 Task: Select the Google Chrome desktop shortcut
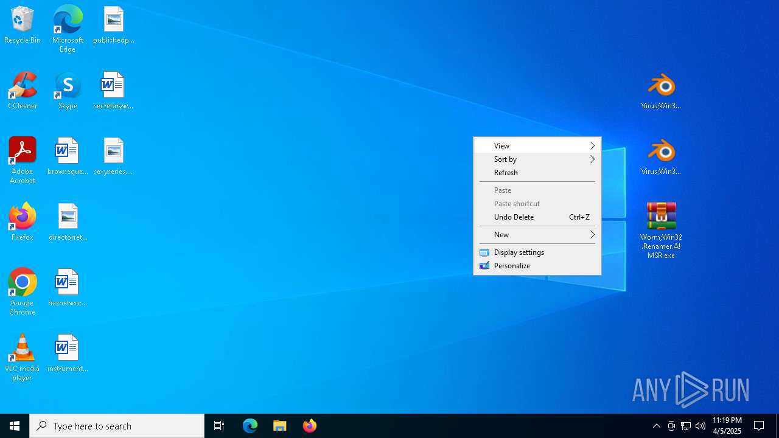[23, 293]
